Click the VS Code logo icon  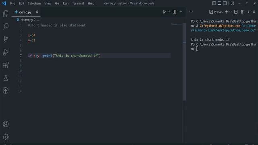(4, 3)
